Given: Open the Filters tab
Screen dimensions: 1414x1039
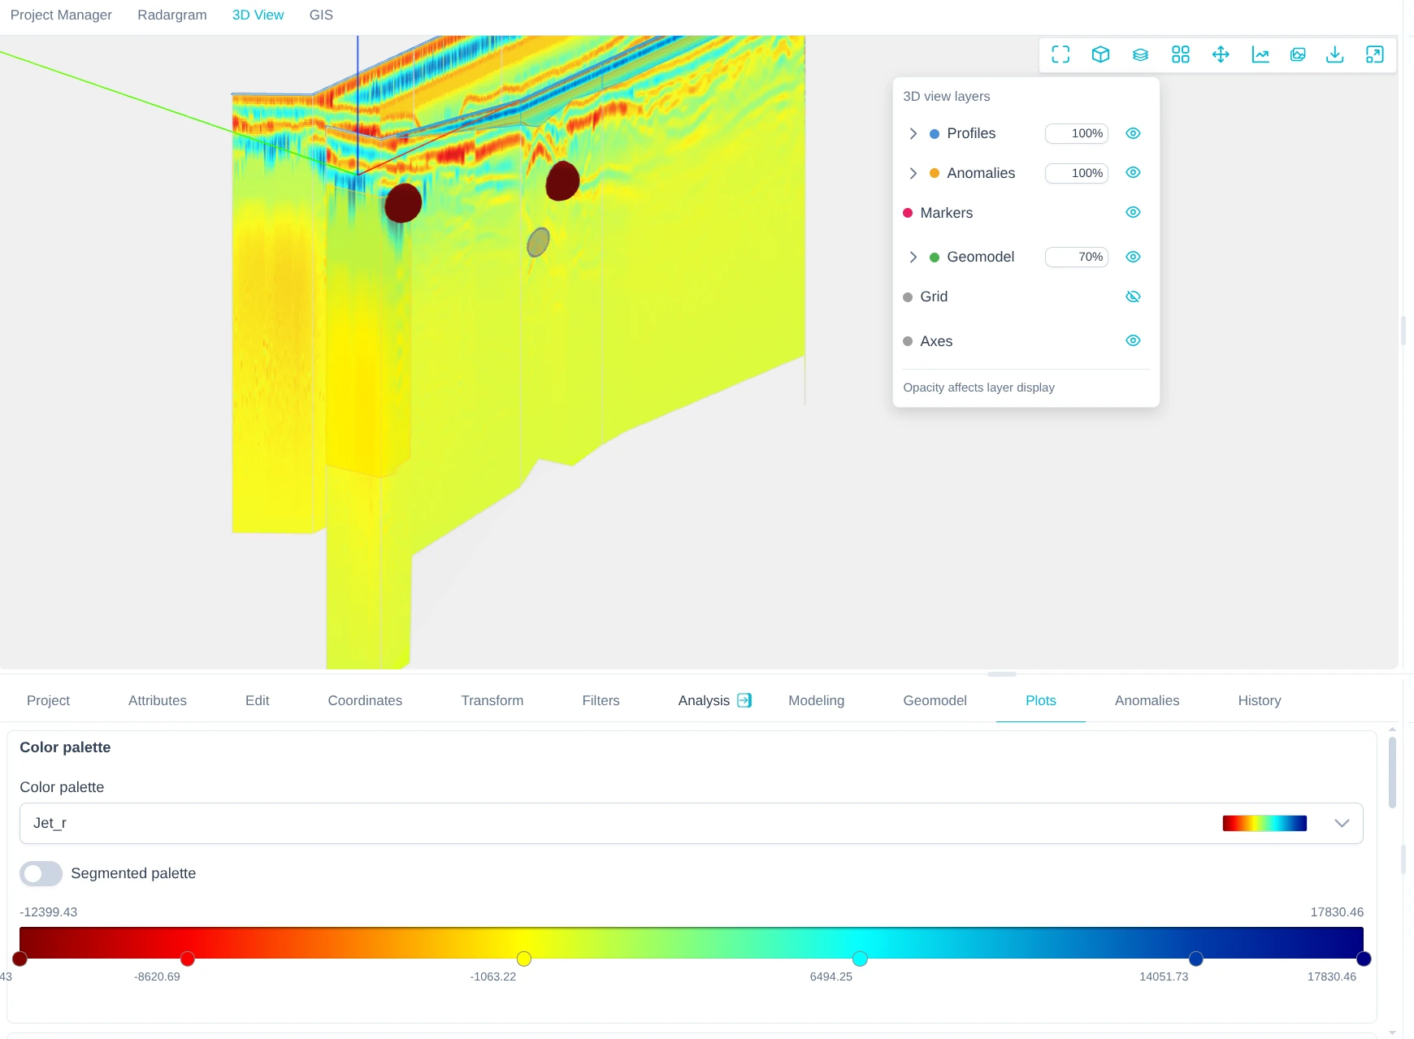Looking at the screenshot, I should (x=601, y=700).
